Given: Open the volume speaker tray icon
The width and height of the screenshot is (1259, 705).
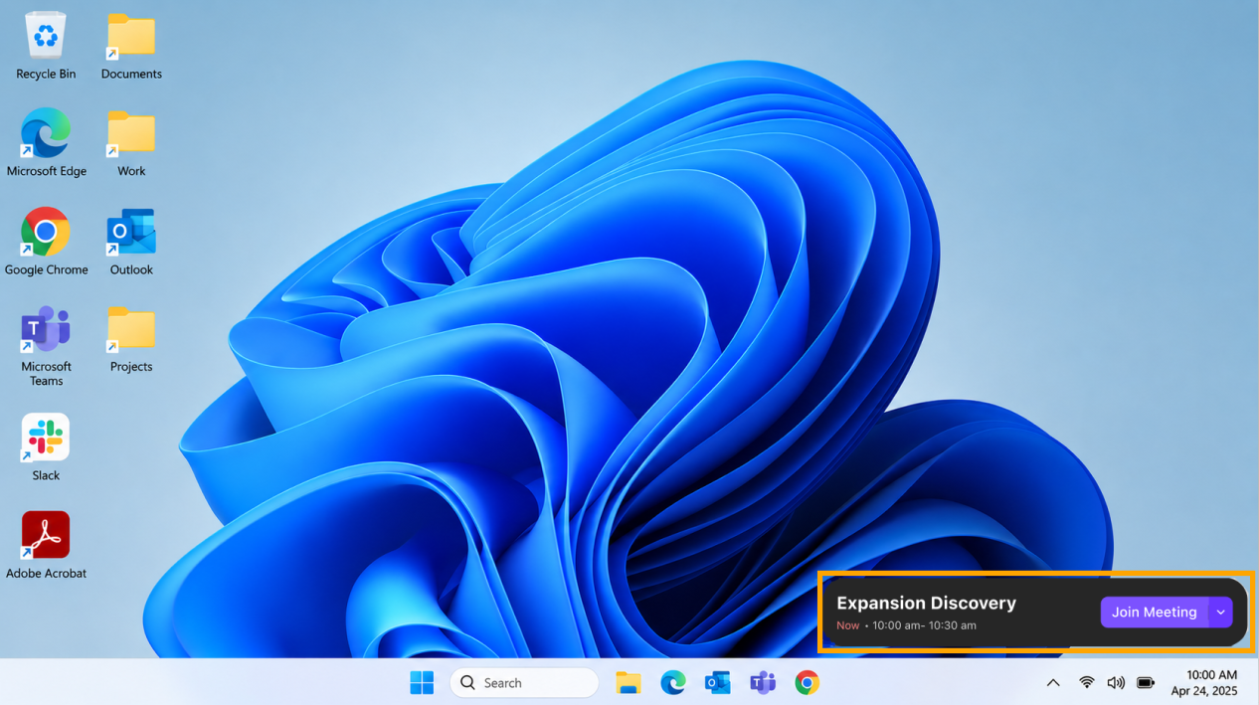Looking at the screenshot, I should (x=1116, y=683).
